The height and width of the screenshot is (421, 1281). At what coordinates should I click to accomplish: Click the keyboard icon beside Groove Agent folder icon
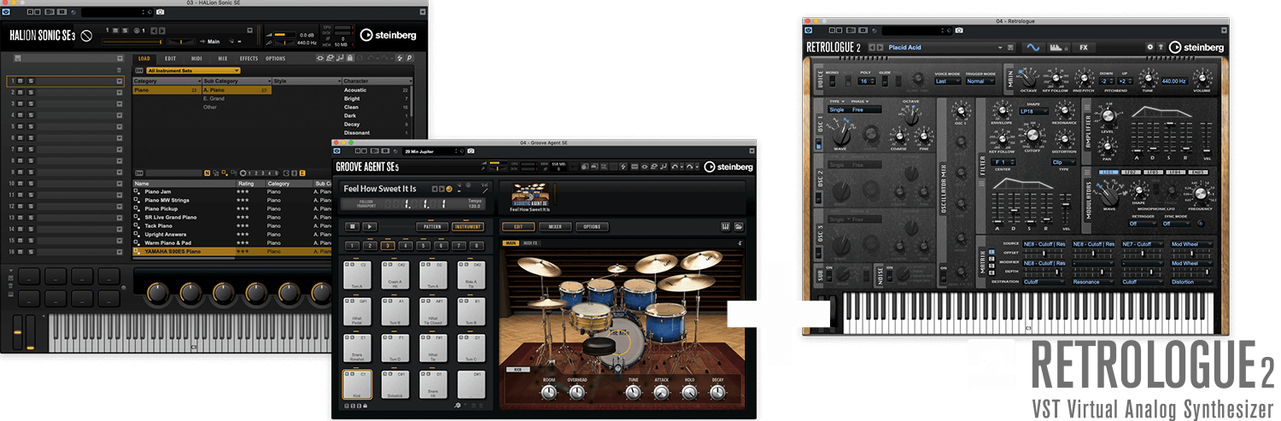[726, 226]
